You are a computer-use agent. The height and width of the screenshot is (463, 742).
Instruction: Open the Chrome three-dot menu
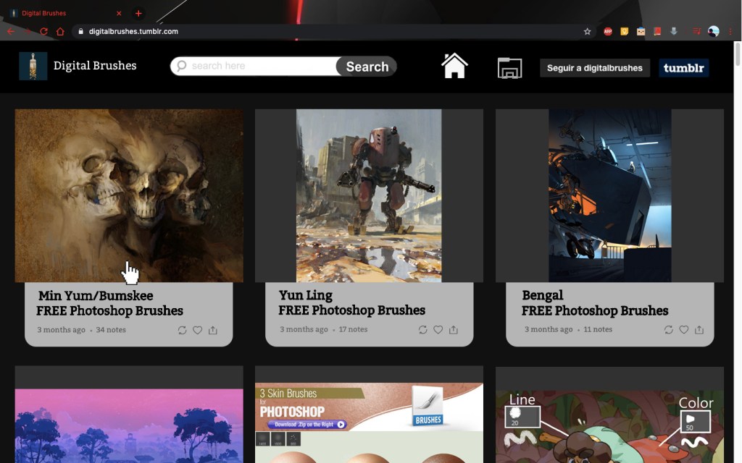click(730, 31)
